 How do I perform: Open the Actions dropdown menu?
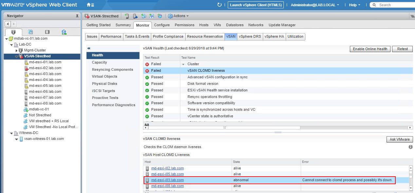pos(178,16)
